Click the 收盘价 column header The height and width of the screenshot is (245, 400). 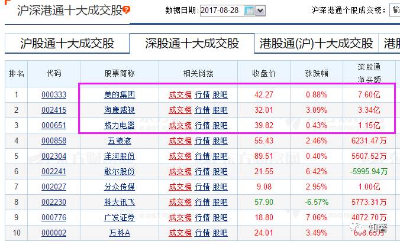(x=264, y=74)
